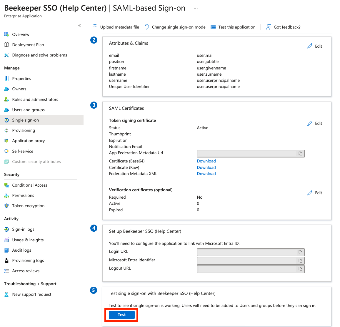The image size is (340, 327).
Task: Click Diagnose and solve problems wrench icon
Action: pyautogui.click(x=6, y=55)
